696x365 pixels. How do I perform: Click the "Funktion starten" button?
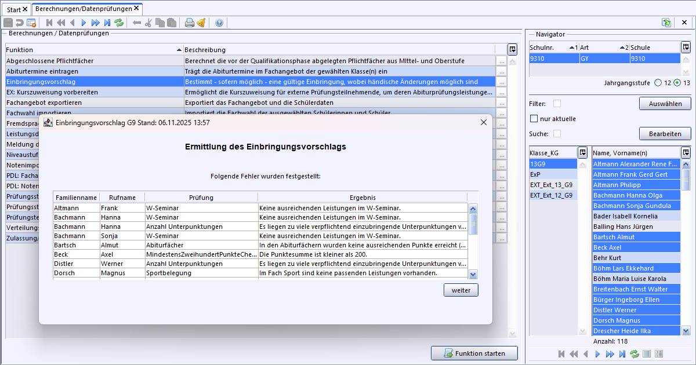coord(474,353)
